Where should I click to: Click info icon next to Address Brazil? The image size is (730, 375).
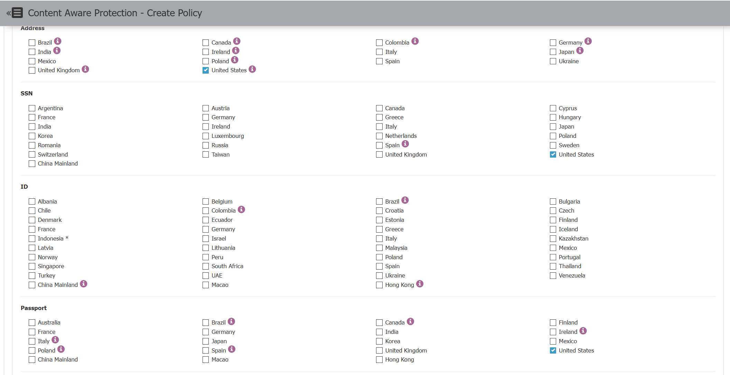58,41
